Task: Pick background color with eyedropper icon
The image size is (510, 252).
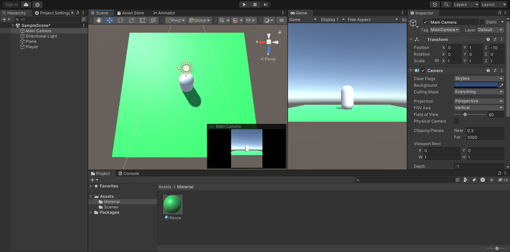Action: click(x=501, y=85)
